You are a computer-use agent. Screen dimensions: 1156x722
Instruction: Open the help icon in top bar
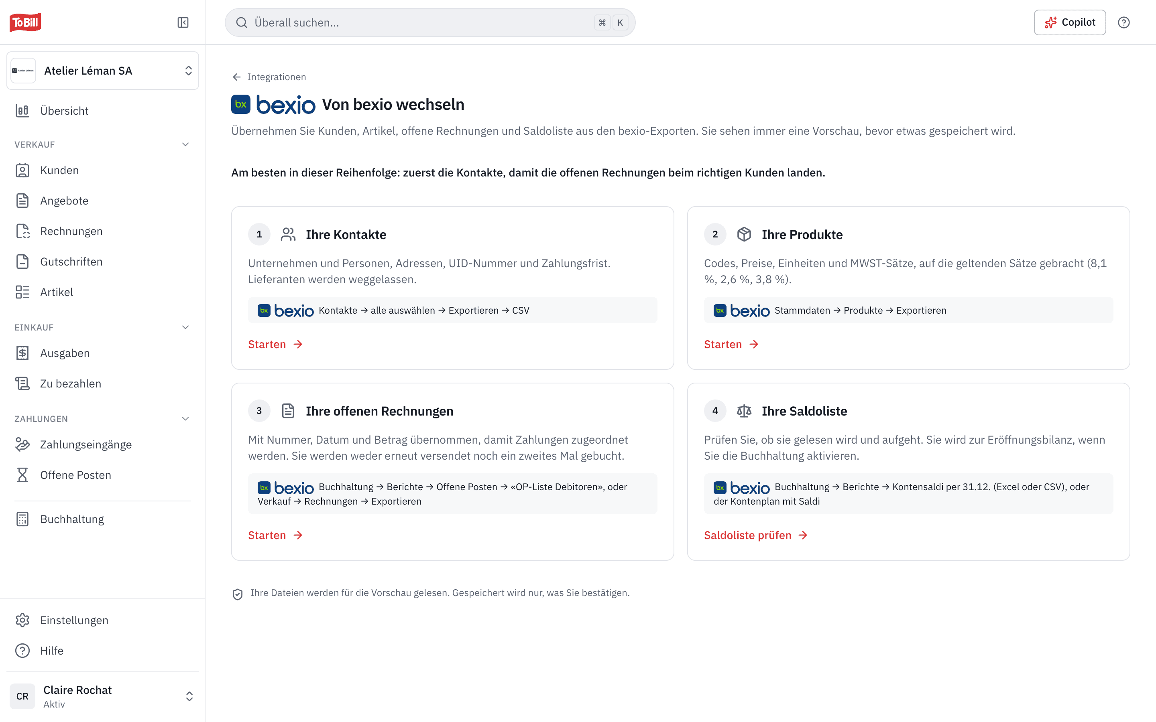click(1123, 22)
